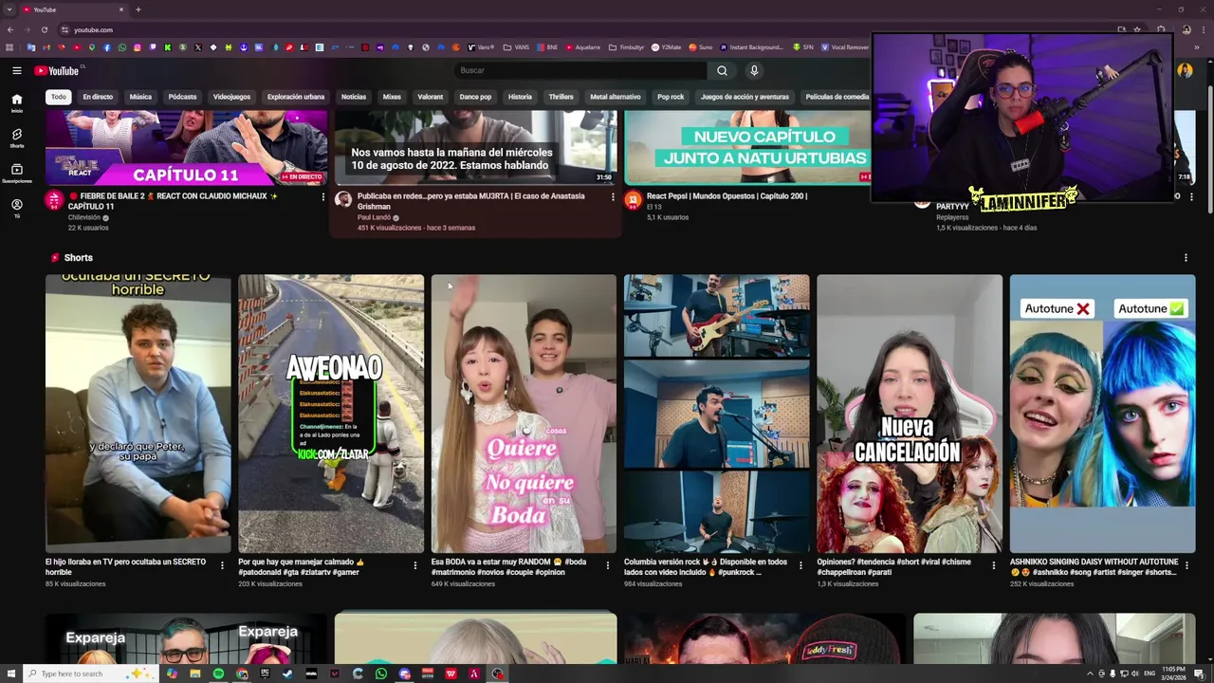Image resolution: width=1214 pixels, height=683 pixels.
Task: Click the Chilevisión channel avatar
Action: tap(53, 199)
